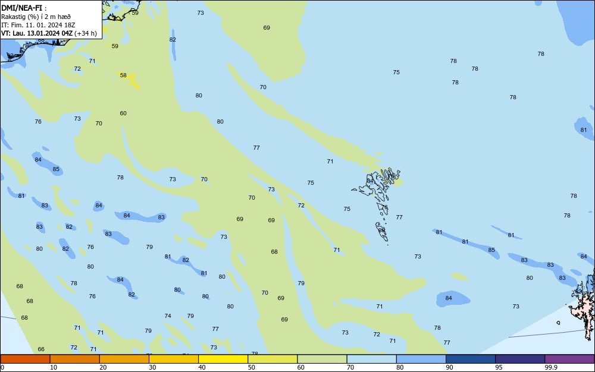The height and width of the screenshot is (372, 595).
Task: Select the "Rakastig (%) í 2 m hæð" label
Action: (x=36, y=17)
